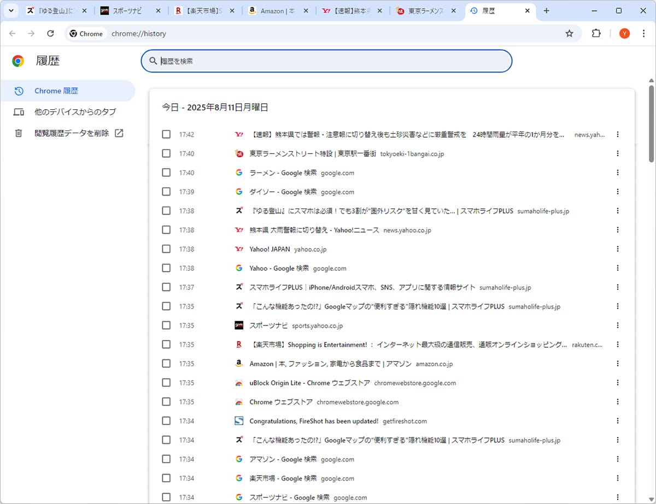Screen dimensions: 656x504
Task: Open more actions for ダイソー search entry
Action: (618, 192)
